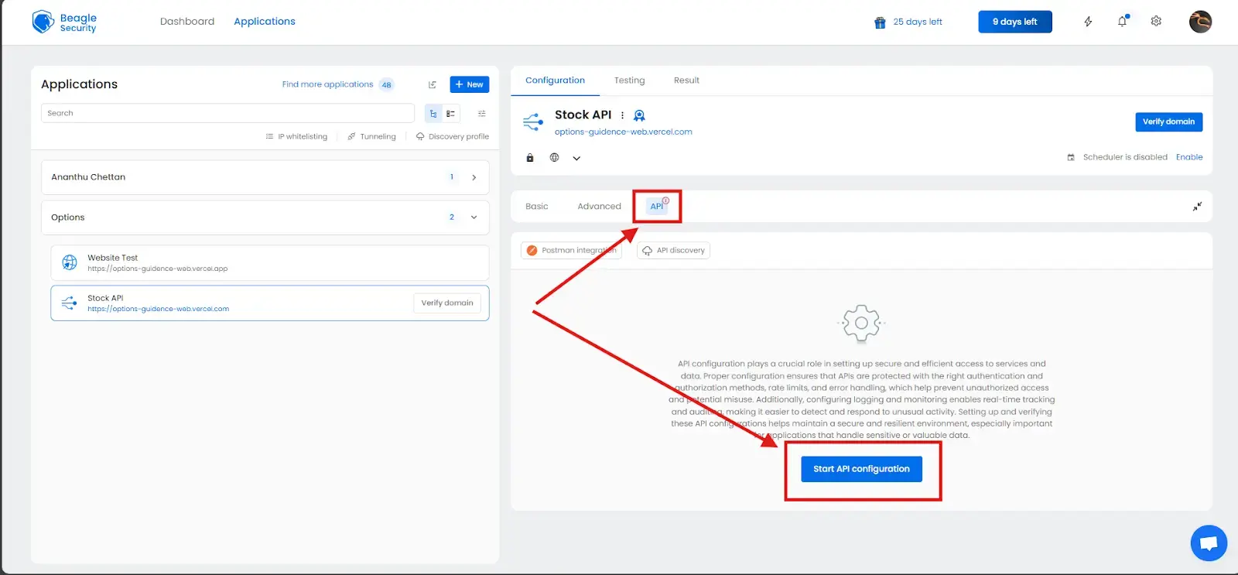Open API discovery
1238x575 pixels.
(673, 251)
